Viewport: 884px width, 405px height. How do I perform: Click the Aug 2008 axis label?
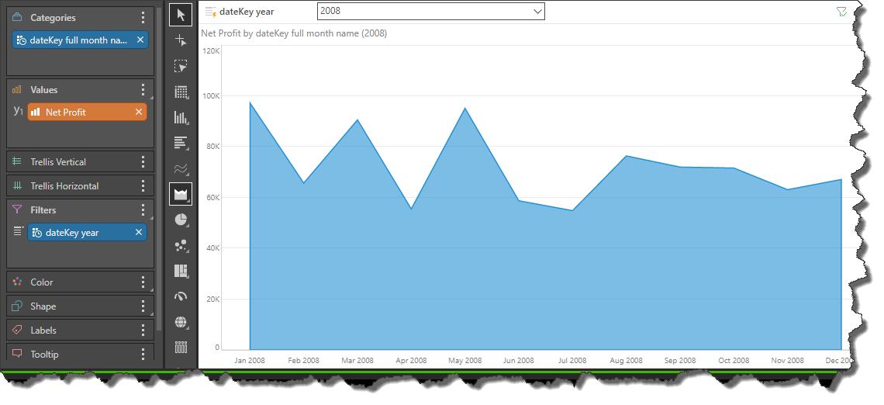click(626, 361)
